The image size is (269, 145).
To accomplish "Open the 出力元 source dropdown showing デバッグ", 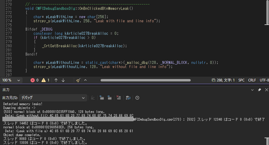I will [x=53, y=98].
